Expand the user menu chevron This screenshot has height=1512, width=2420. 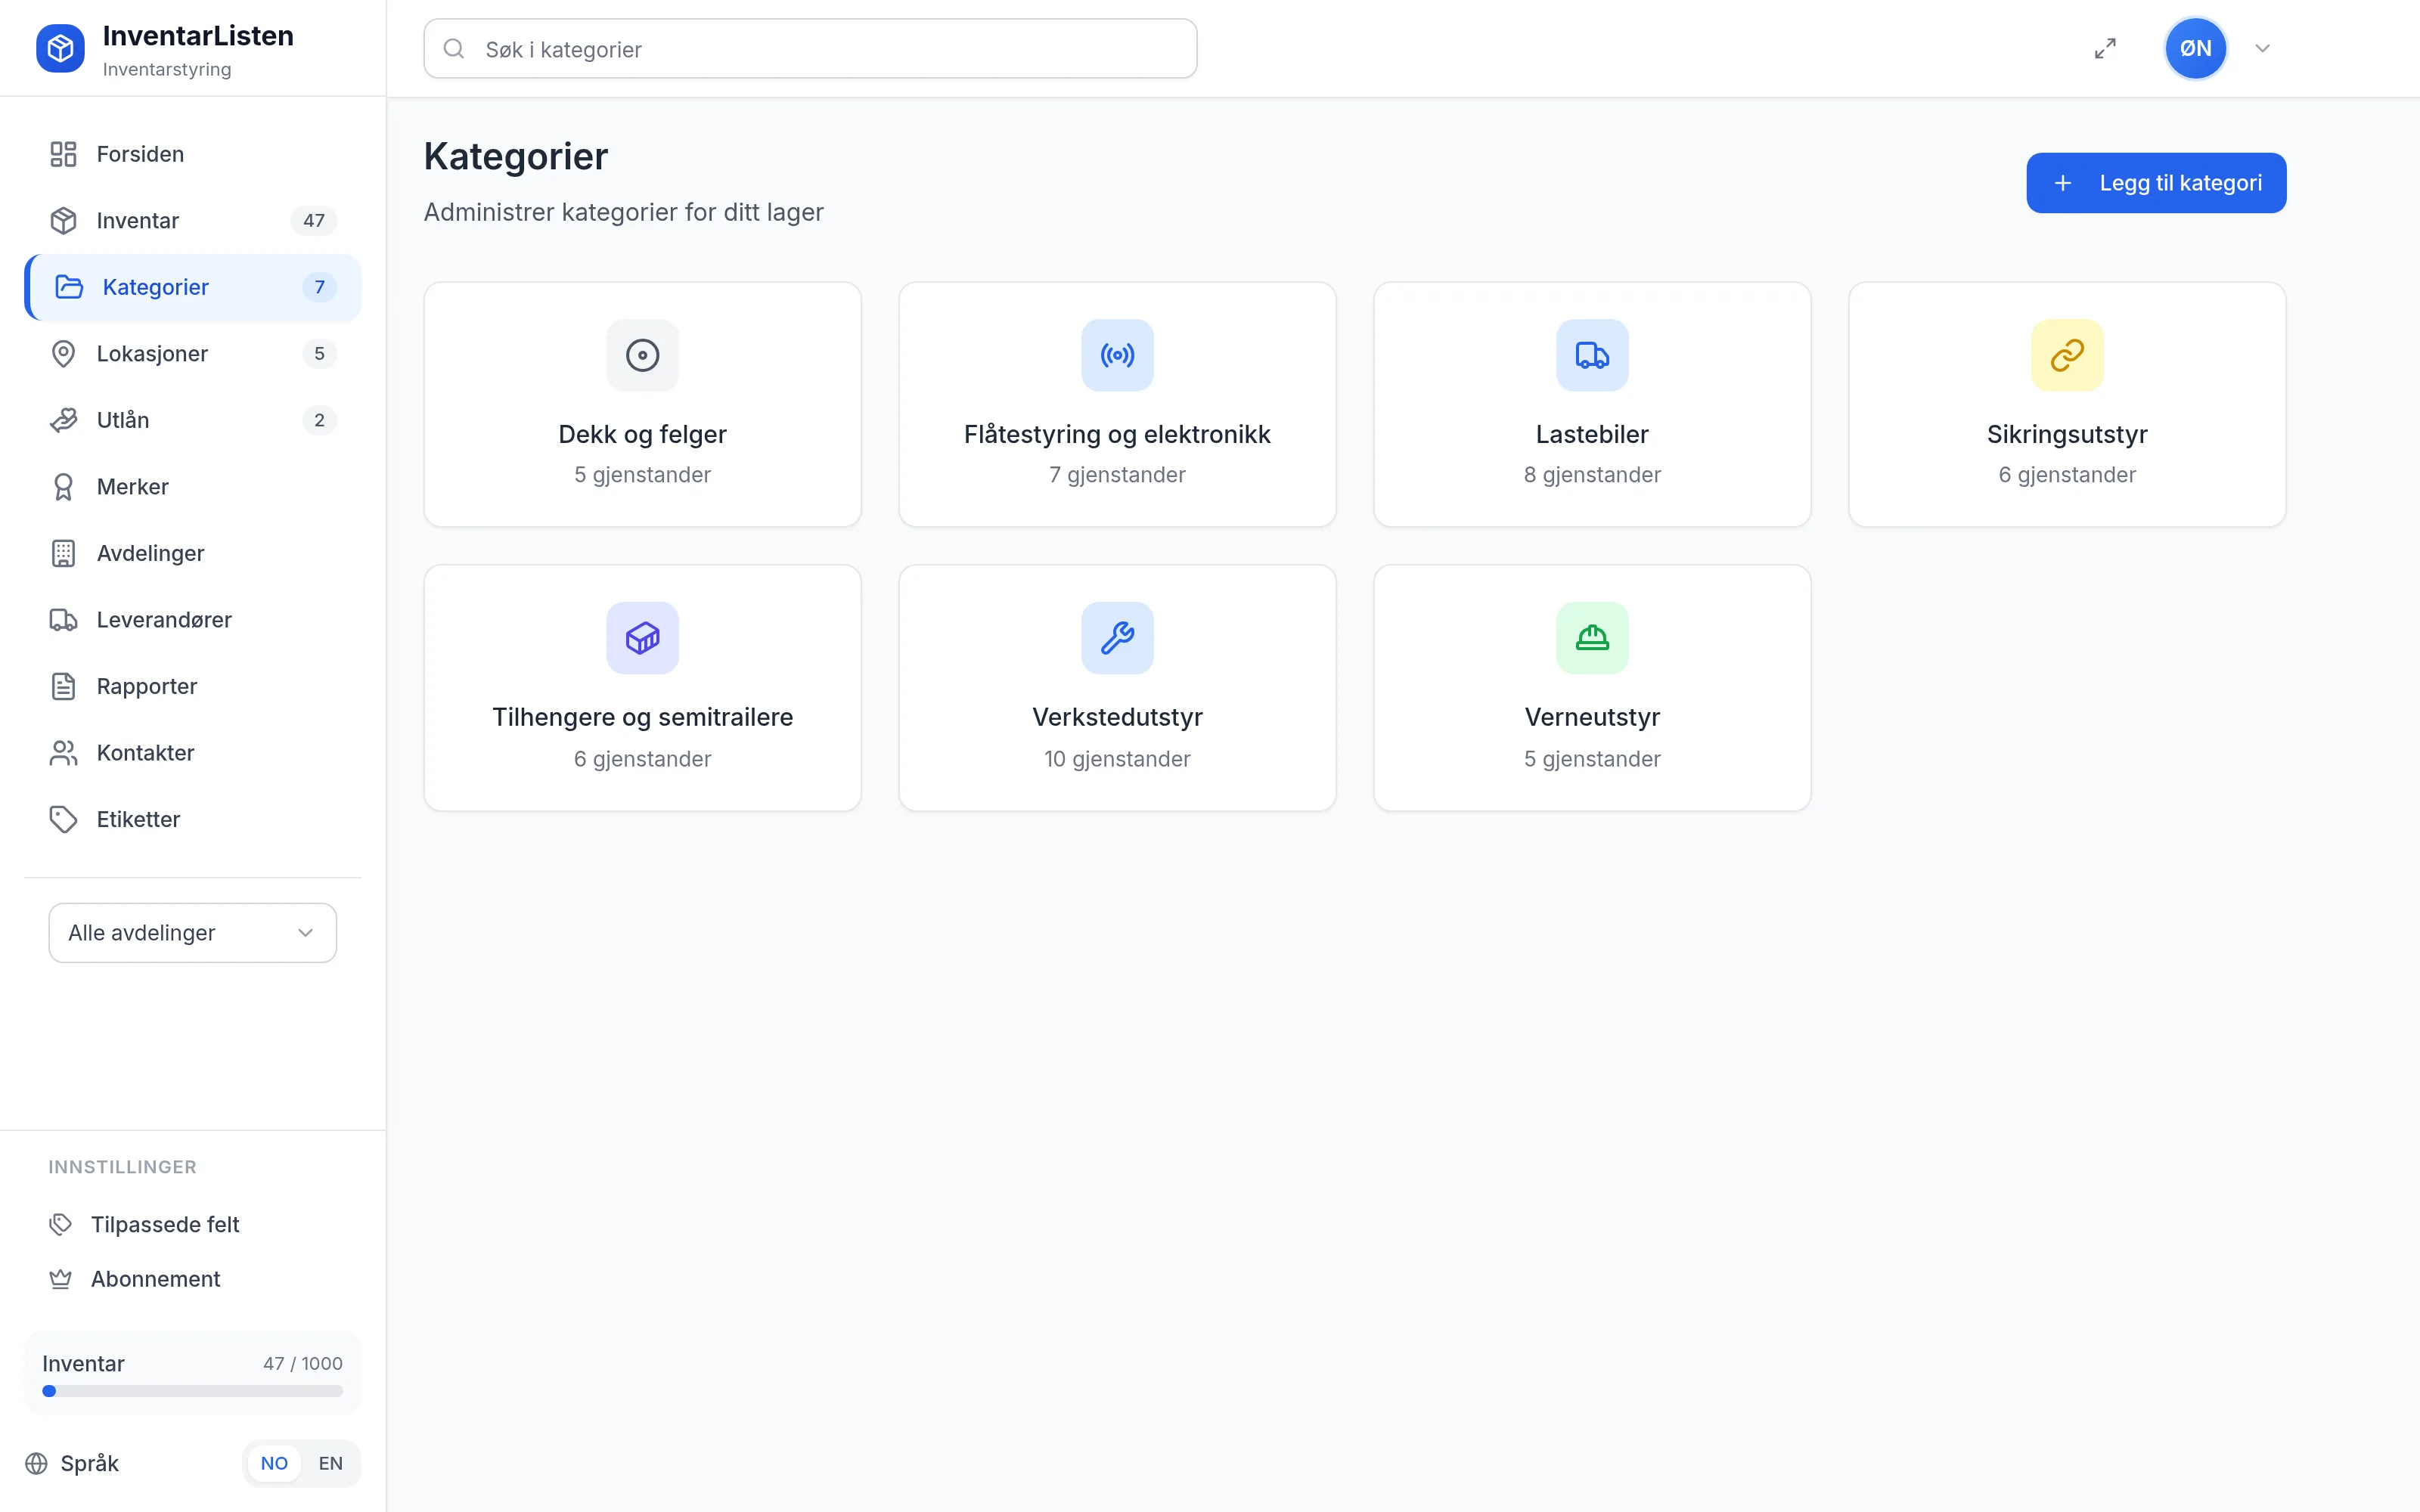pyautogui.click(x=2262, y=48)
